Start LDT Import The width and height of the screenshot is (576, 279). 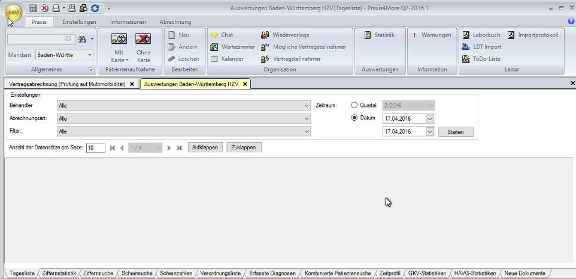click(x=481, y=47)
